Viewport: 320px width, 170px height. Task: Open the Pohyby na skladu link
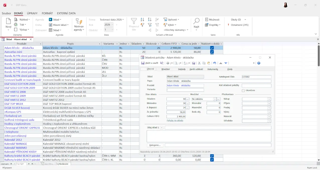tap(175, 120)
